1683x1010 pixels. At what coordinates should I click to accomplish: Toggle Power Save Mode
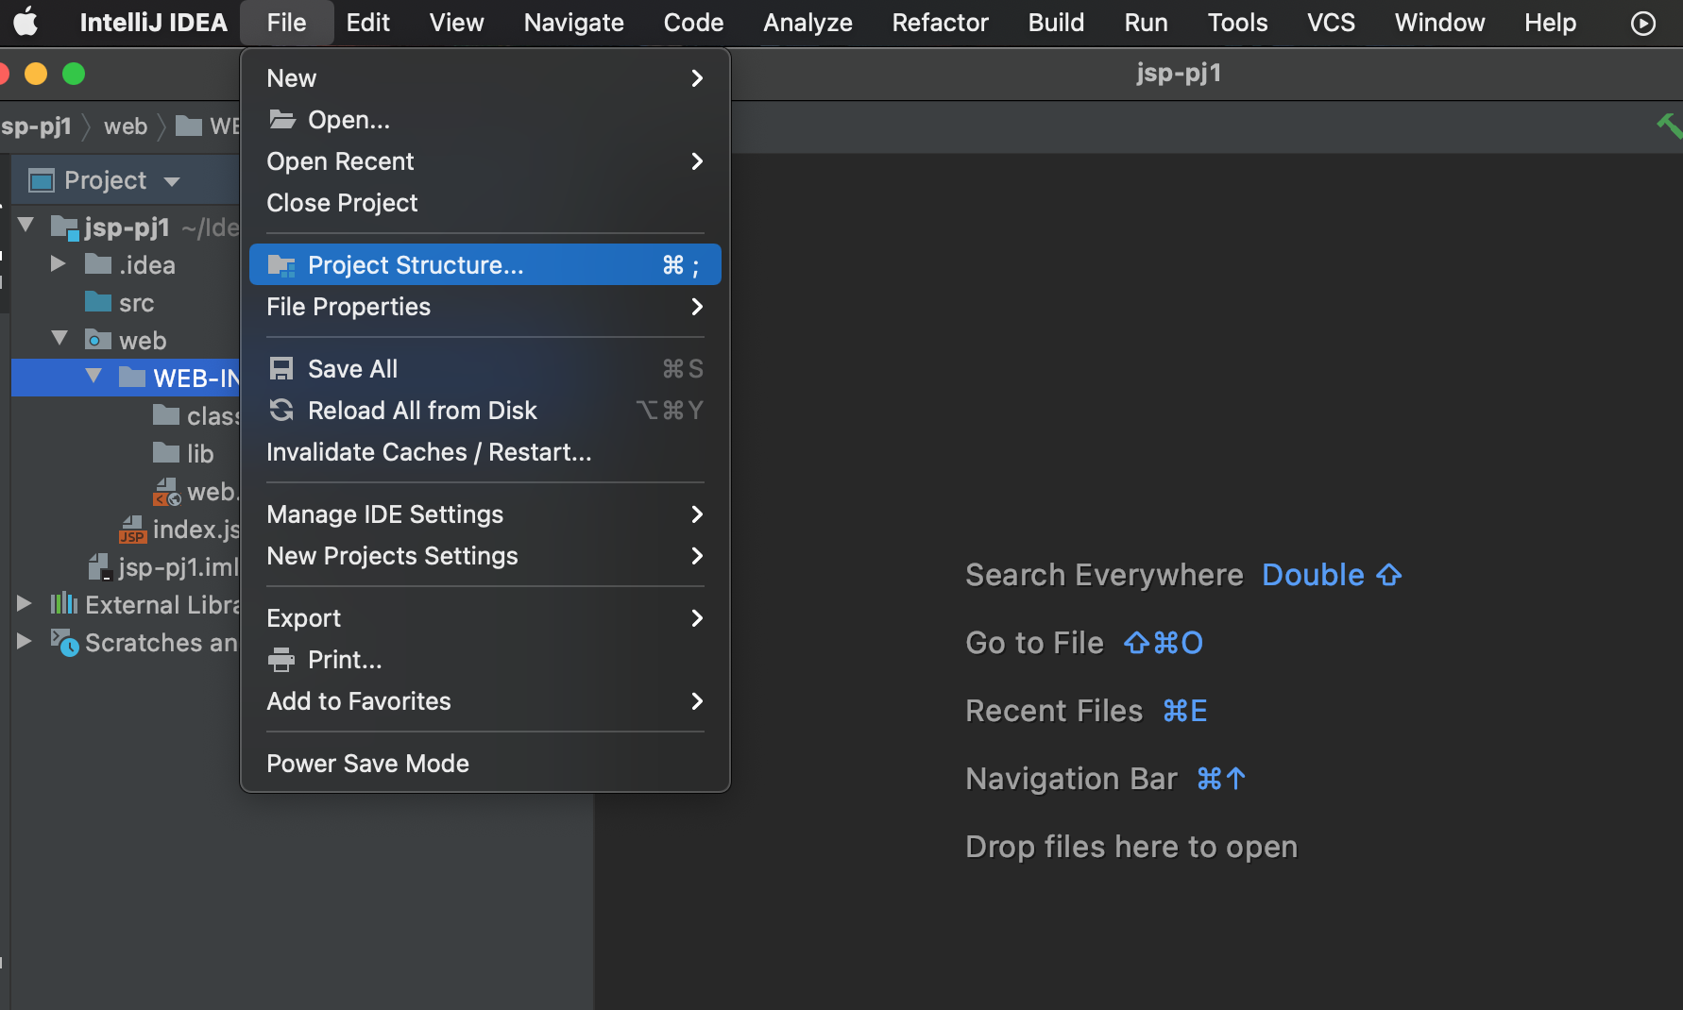coord(484,764)
